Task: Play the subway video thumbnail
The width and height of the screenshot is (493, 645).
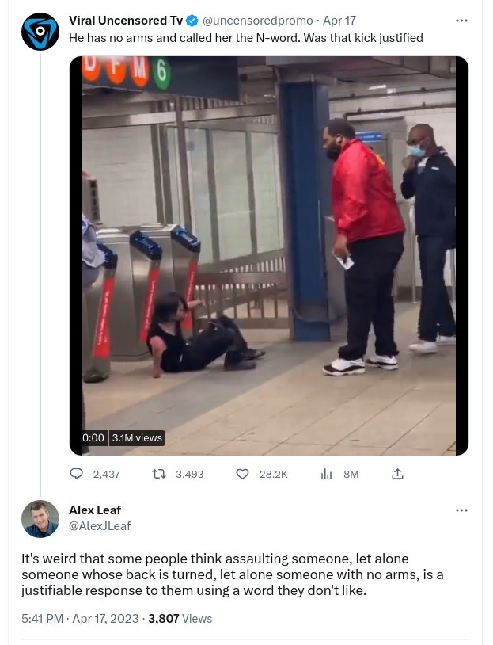Action: (269, 256)
